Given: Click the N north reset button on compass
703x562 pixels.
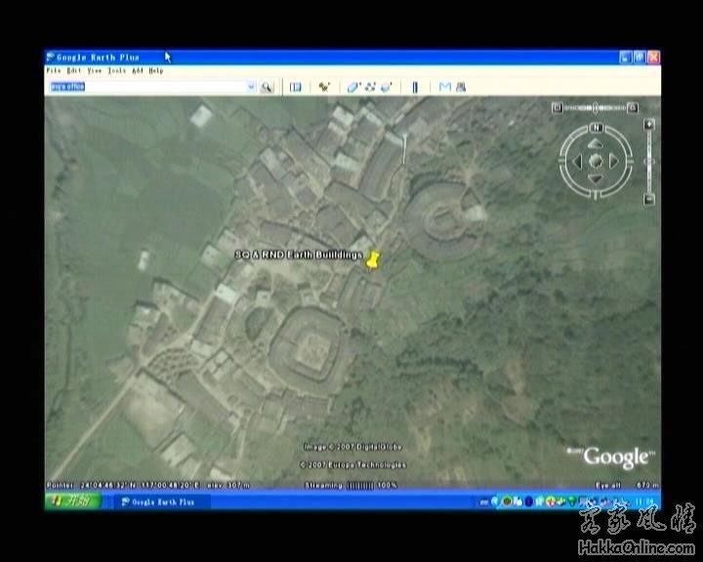Looking at the screenshot, I should [596, 127].
